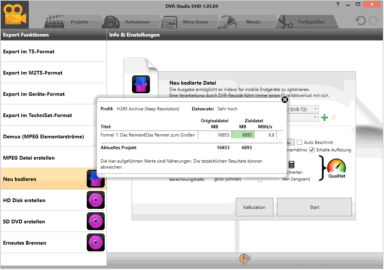Image resolution: width=384 pixels, height=270 pixels.
Task: Click the green plus add profile icon
Action: tap(325, 117)
